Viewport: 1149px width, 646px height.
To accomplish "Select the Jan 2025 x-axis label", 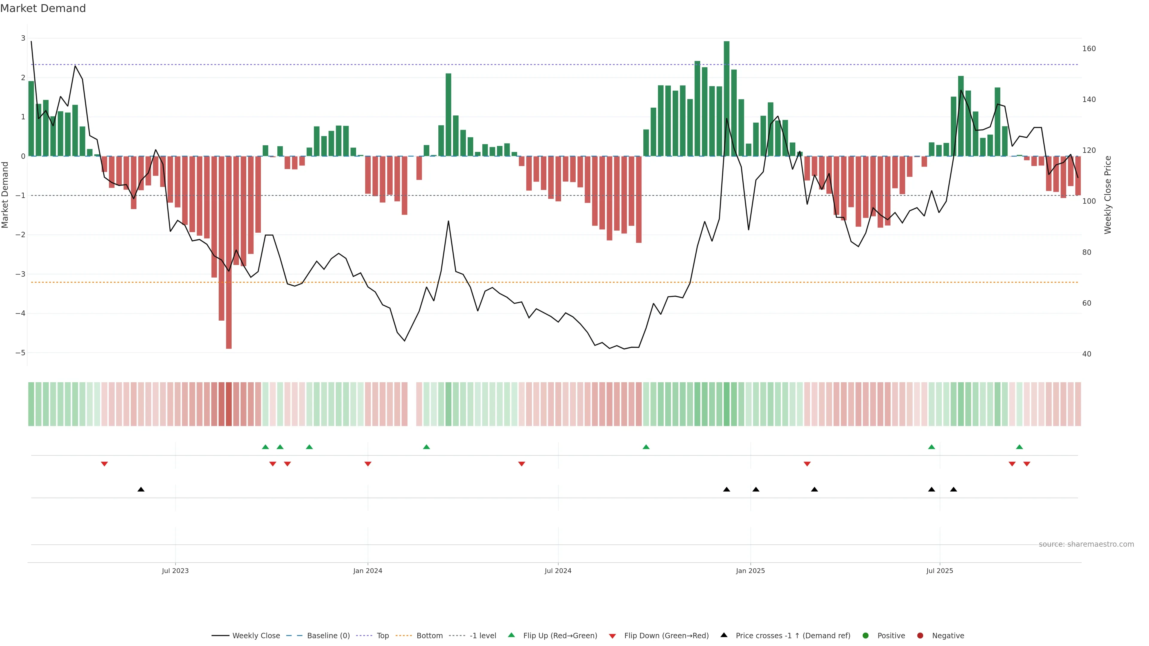I will [x=750, y=571].
